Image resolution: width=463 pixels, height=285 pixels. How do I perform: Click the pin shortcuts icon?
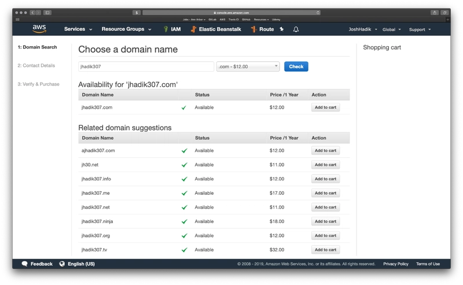(282, 29)
